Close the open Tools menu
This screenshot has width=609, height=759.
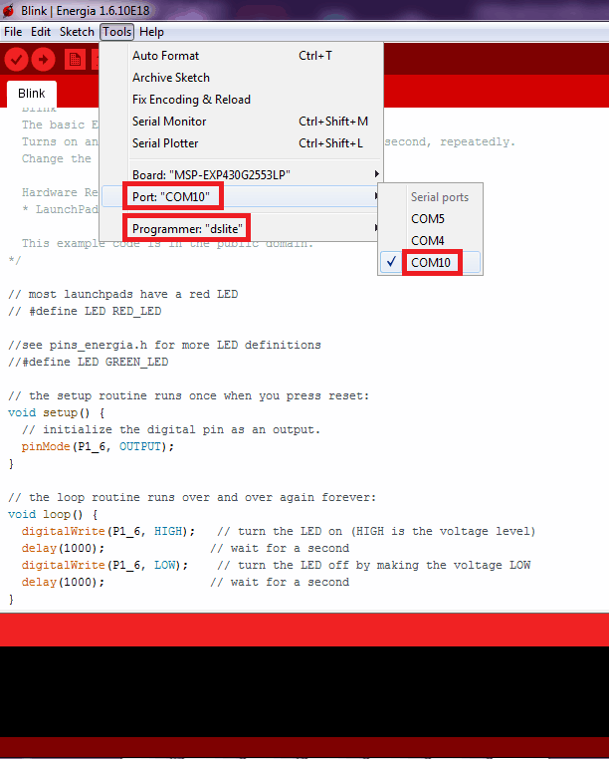pos(116,32)
